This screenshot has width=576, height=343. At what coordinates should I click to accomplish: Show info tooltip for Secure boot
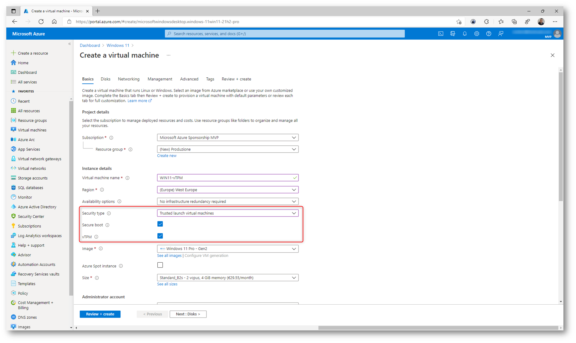107,225
